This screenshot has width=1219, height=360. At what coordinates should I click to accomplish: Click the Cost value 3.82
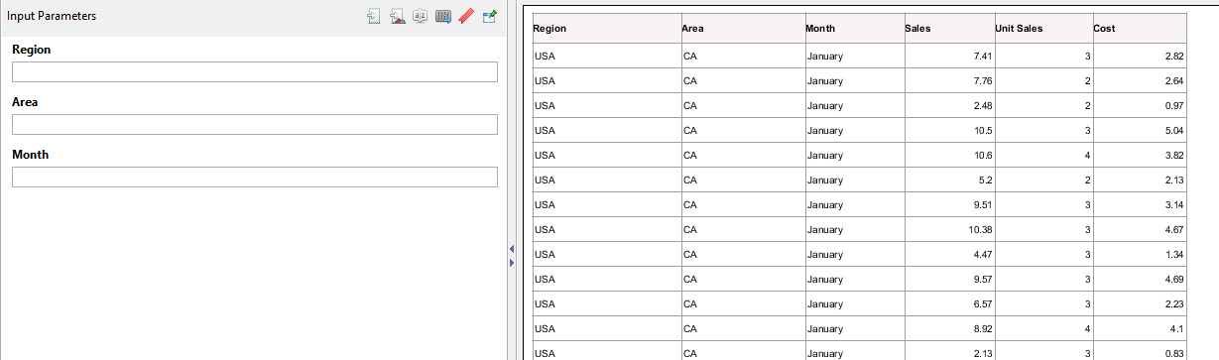click(1173, 155)
